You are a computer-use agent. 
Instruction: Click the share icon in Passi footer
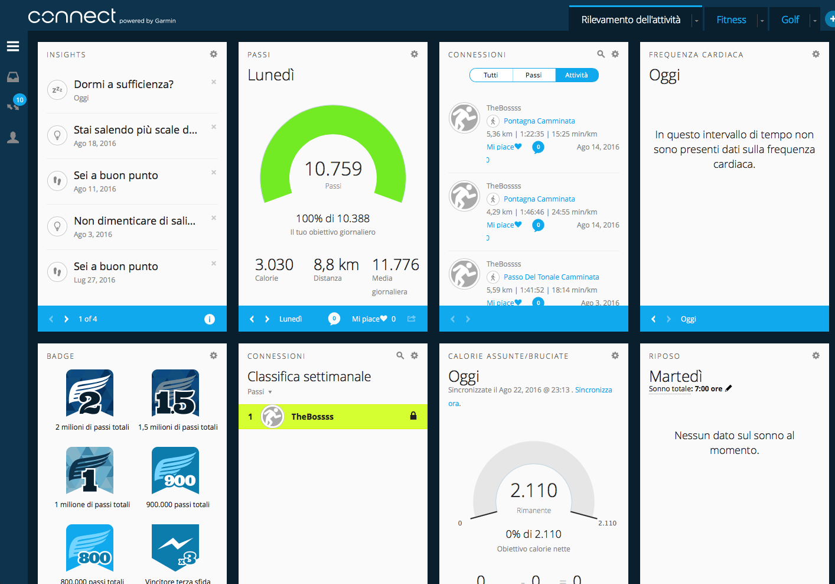coord(412,319)
